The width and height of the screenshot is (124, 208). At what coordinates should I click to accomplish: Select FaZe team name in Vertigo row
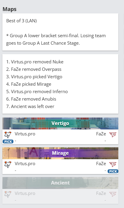[x=101, y=134]
